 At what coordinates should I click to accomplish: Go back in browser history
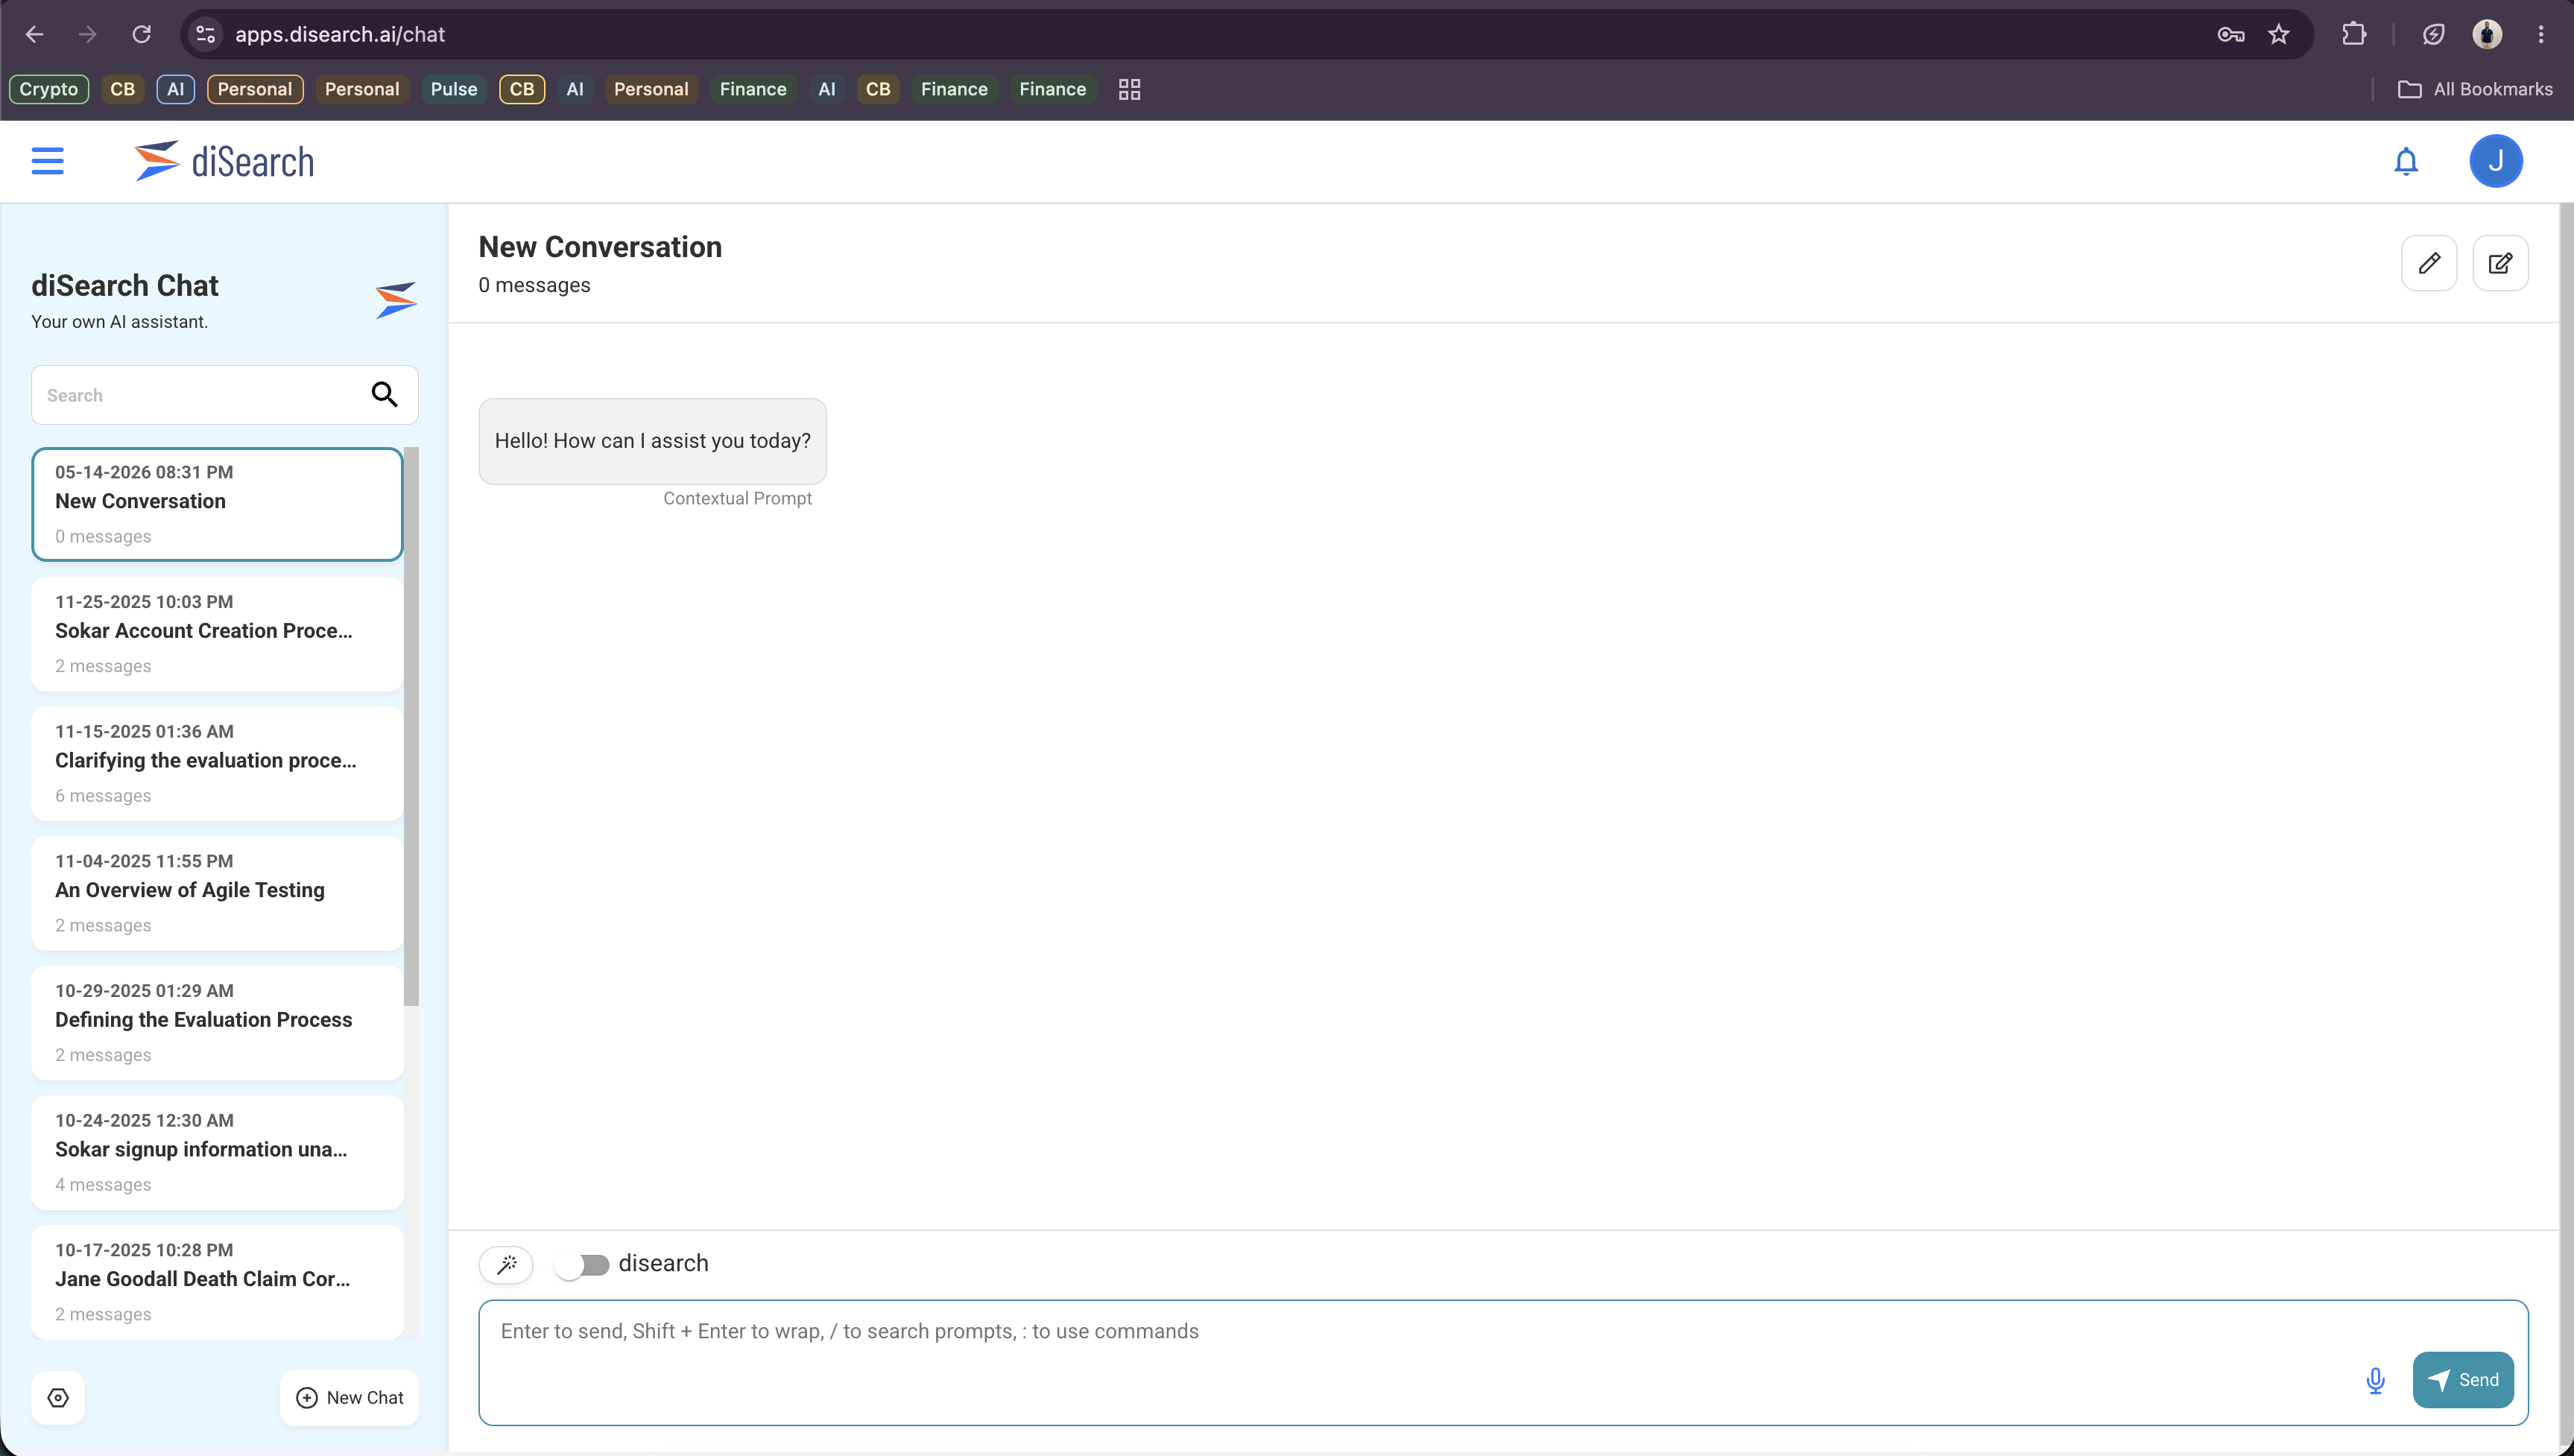(34, 34)
